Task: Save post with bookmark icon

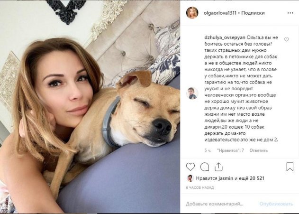Action: 290,167
